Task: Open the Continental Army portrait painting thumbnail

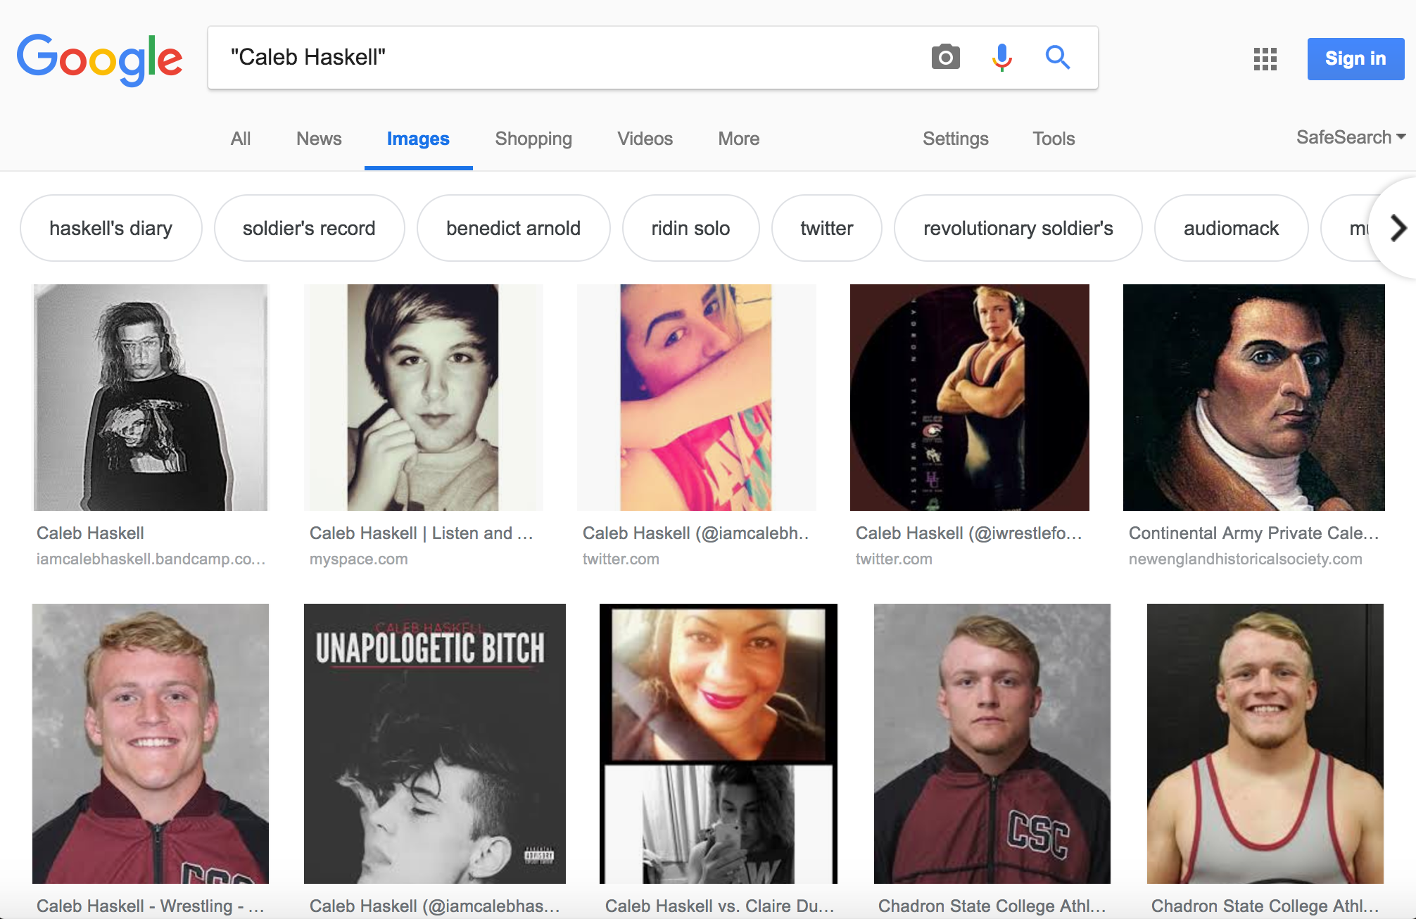Action: (x=1253, y=398)
